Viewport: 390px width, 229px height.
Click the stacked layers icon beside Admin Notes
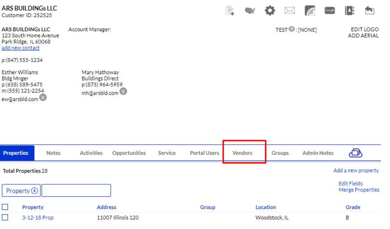pyautogui.click(x=355, y=153)
